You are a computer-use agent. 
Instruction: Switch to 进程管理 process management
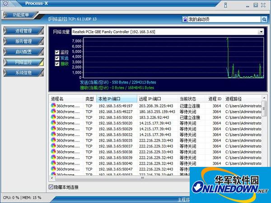23,31
